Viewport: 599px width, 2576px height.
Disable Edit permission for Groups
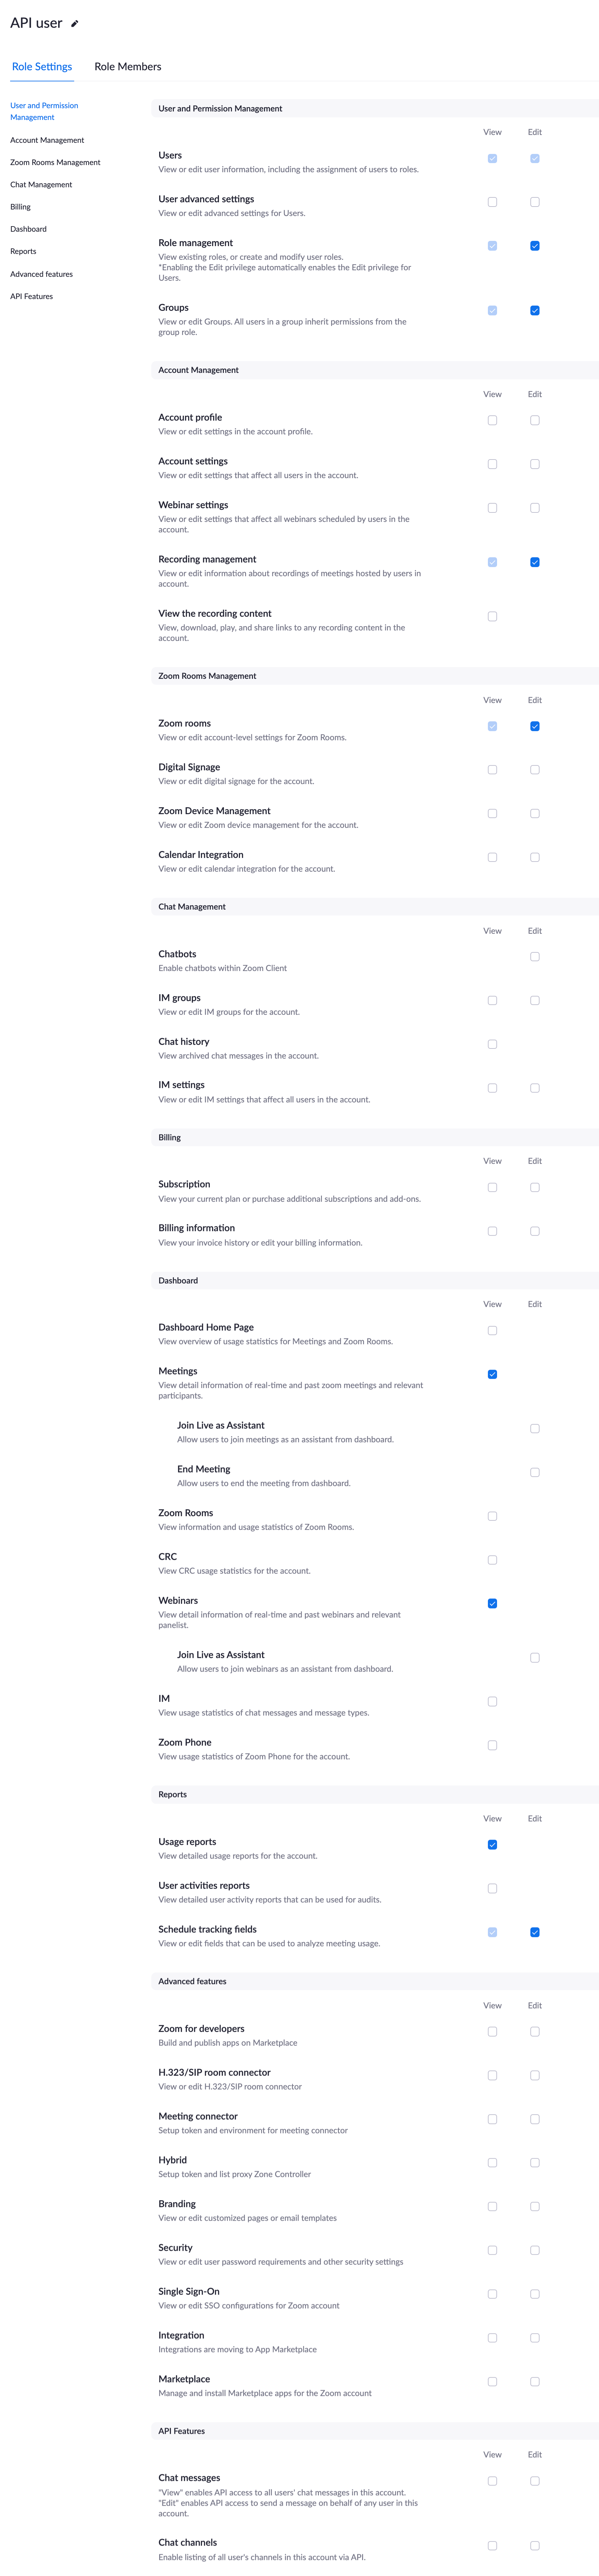pos(535,311)
